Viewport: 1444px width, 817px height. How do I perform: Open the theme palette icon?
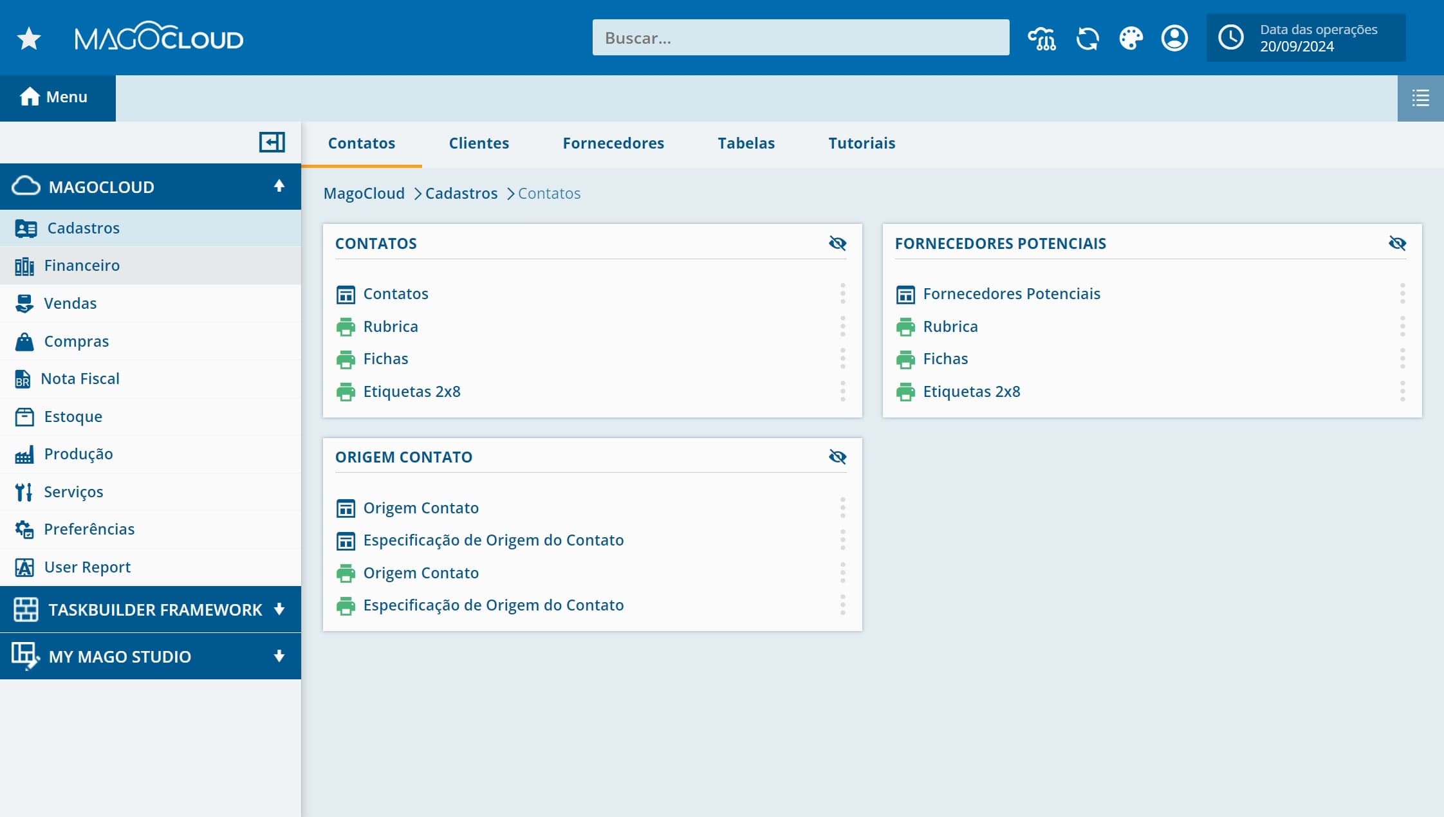pos(1131,38)
